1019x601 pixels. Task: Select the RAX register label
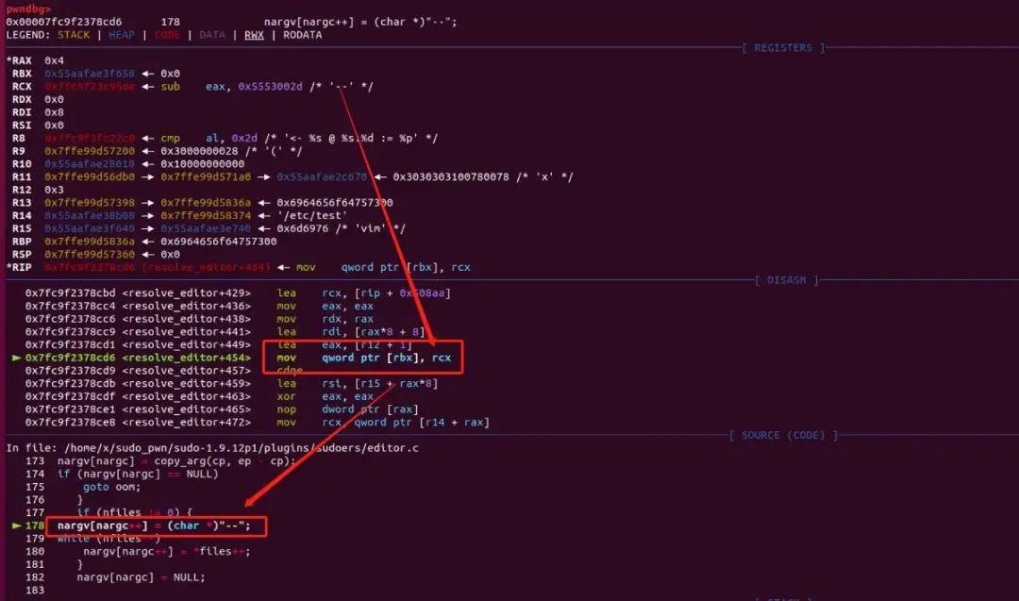tap(22, 59)
